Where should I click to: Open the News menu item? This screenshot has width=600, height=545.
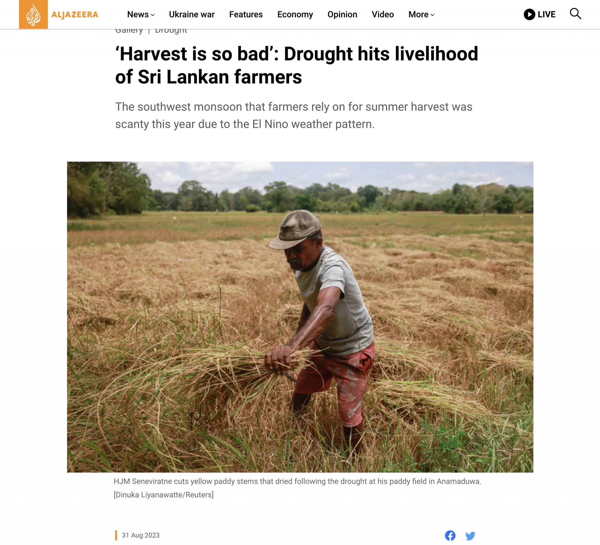pos(138,14)
